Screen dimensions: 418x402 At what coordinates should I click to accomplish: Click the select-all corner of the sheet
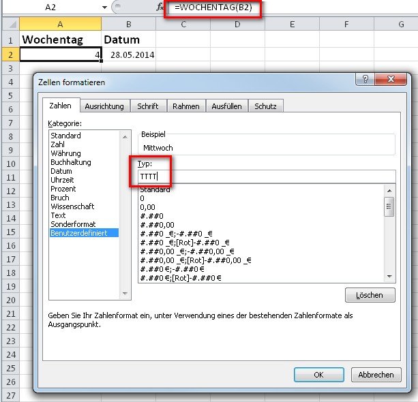[11, 25]
